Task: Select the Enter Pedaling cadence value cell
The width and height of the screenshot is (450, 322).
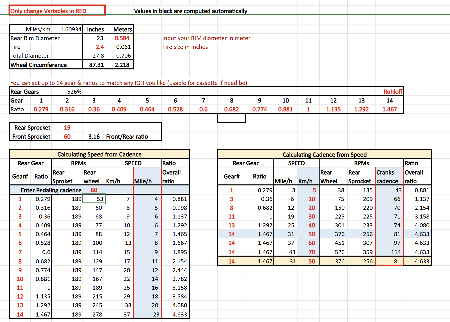Action: click(x=94, y=190)
